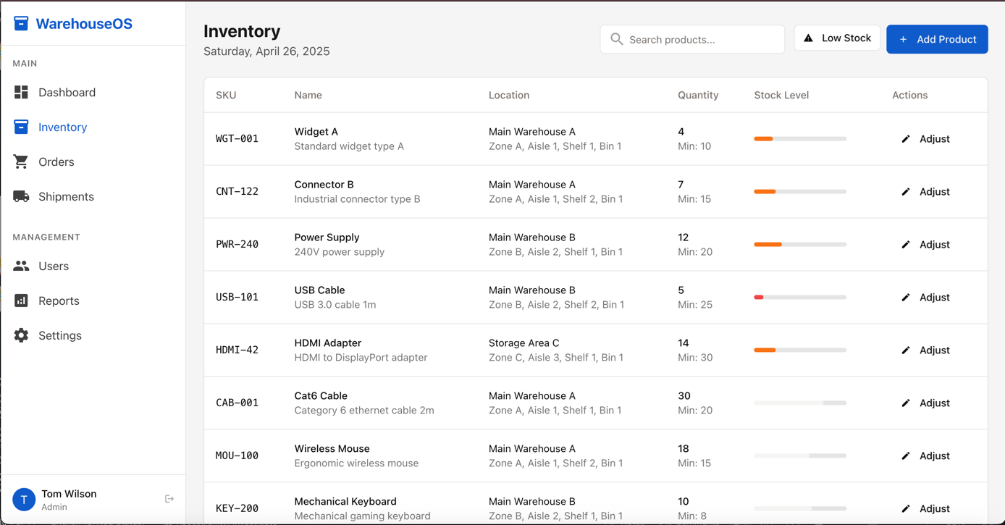Click the logout icon beside Tom Wilson

(169, 499)
